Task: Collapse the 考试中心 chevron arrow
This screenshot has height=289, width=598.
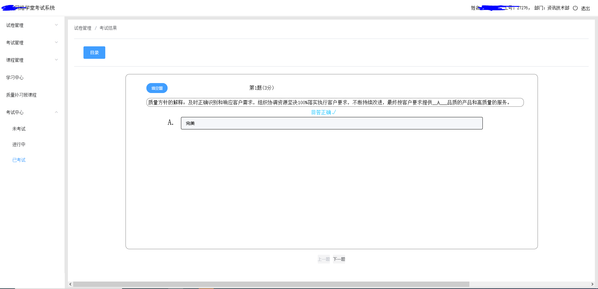Action: (x=56, y=112)
